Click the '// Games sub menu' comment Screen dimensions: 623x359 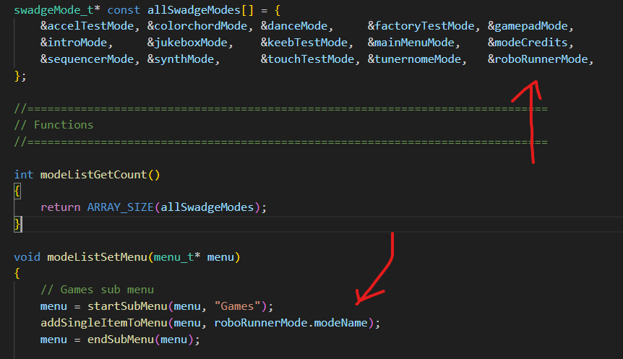click(97, 290)
